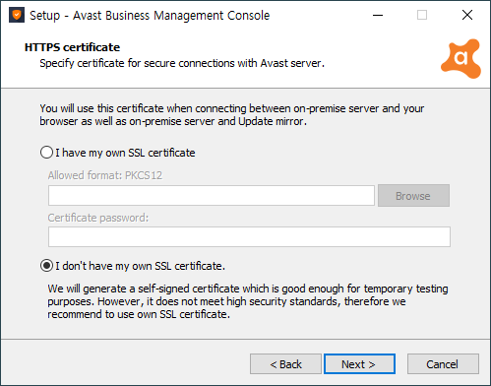Minimize the setup window
The height and width of the screenshot is (386, 491).
click(378, 15)
